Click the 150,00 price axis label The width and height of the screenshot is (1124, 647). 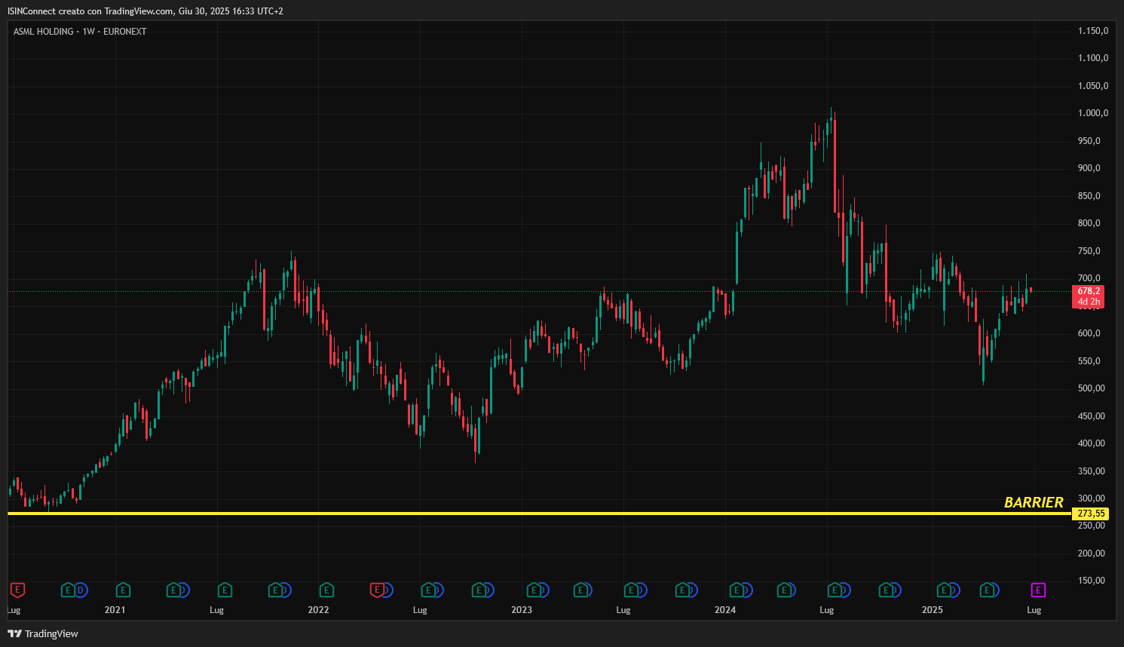point(1092,581)
